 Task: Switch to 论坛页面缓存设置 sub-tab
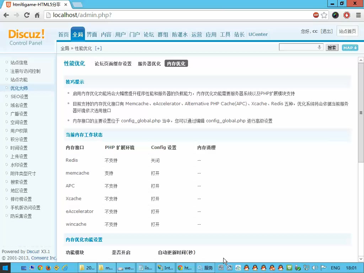[x=113, y=64]
